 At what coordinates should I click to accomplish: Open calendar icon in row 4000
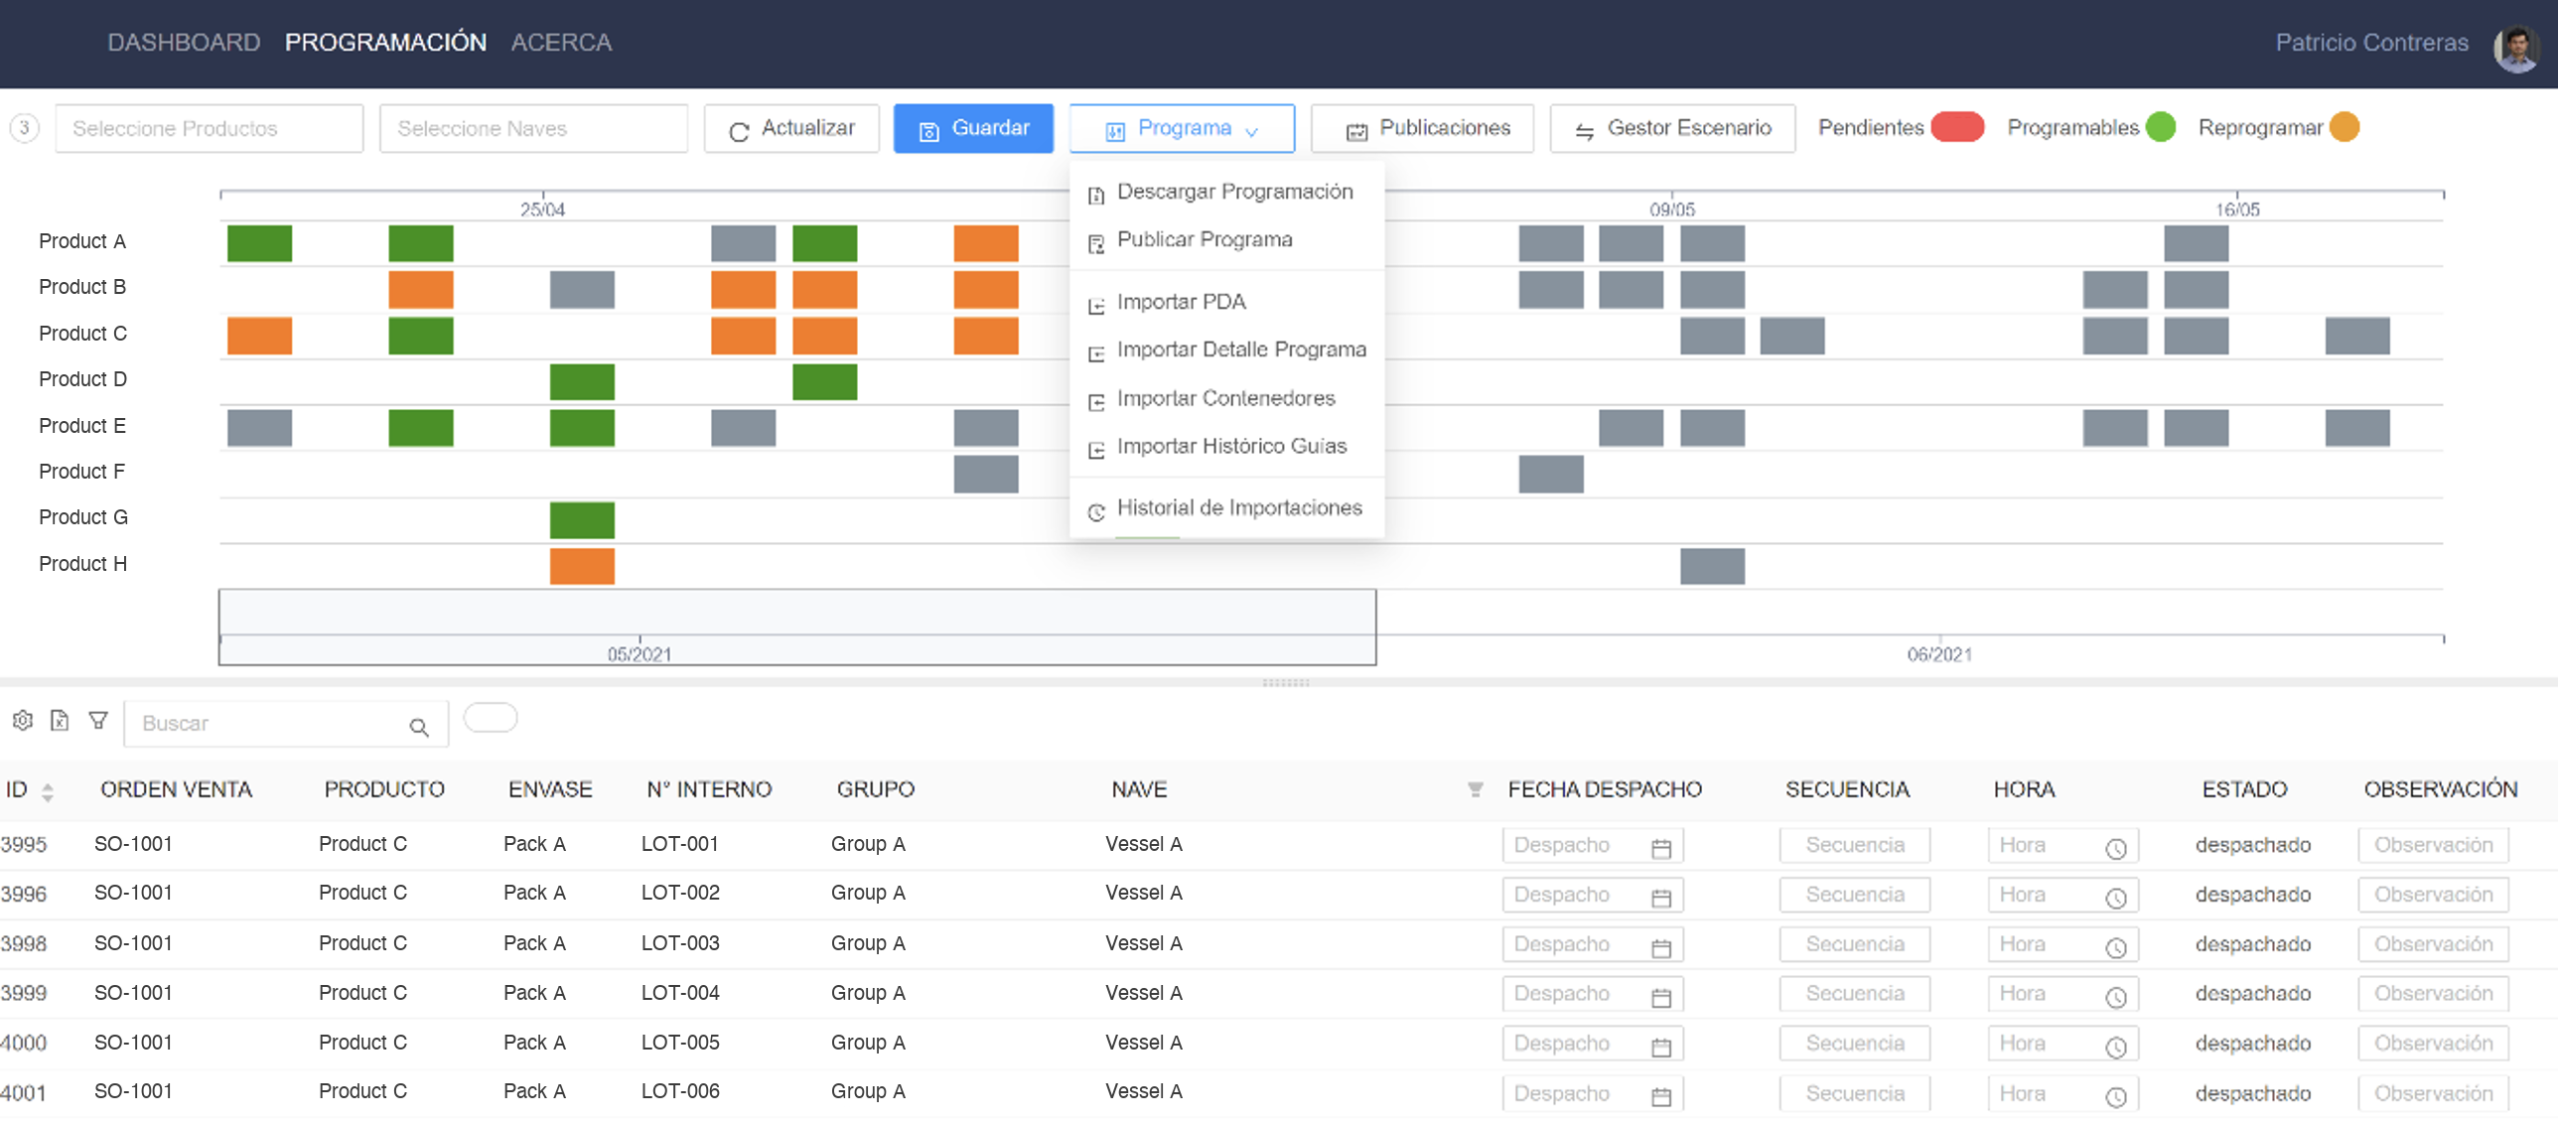(1660, 1046)
